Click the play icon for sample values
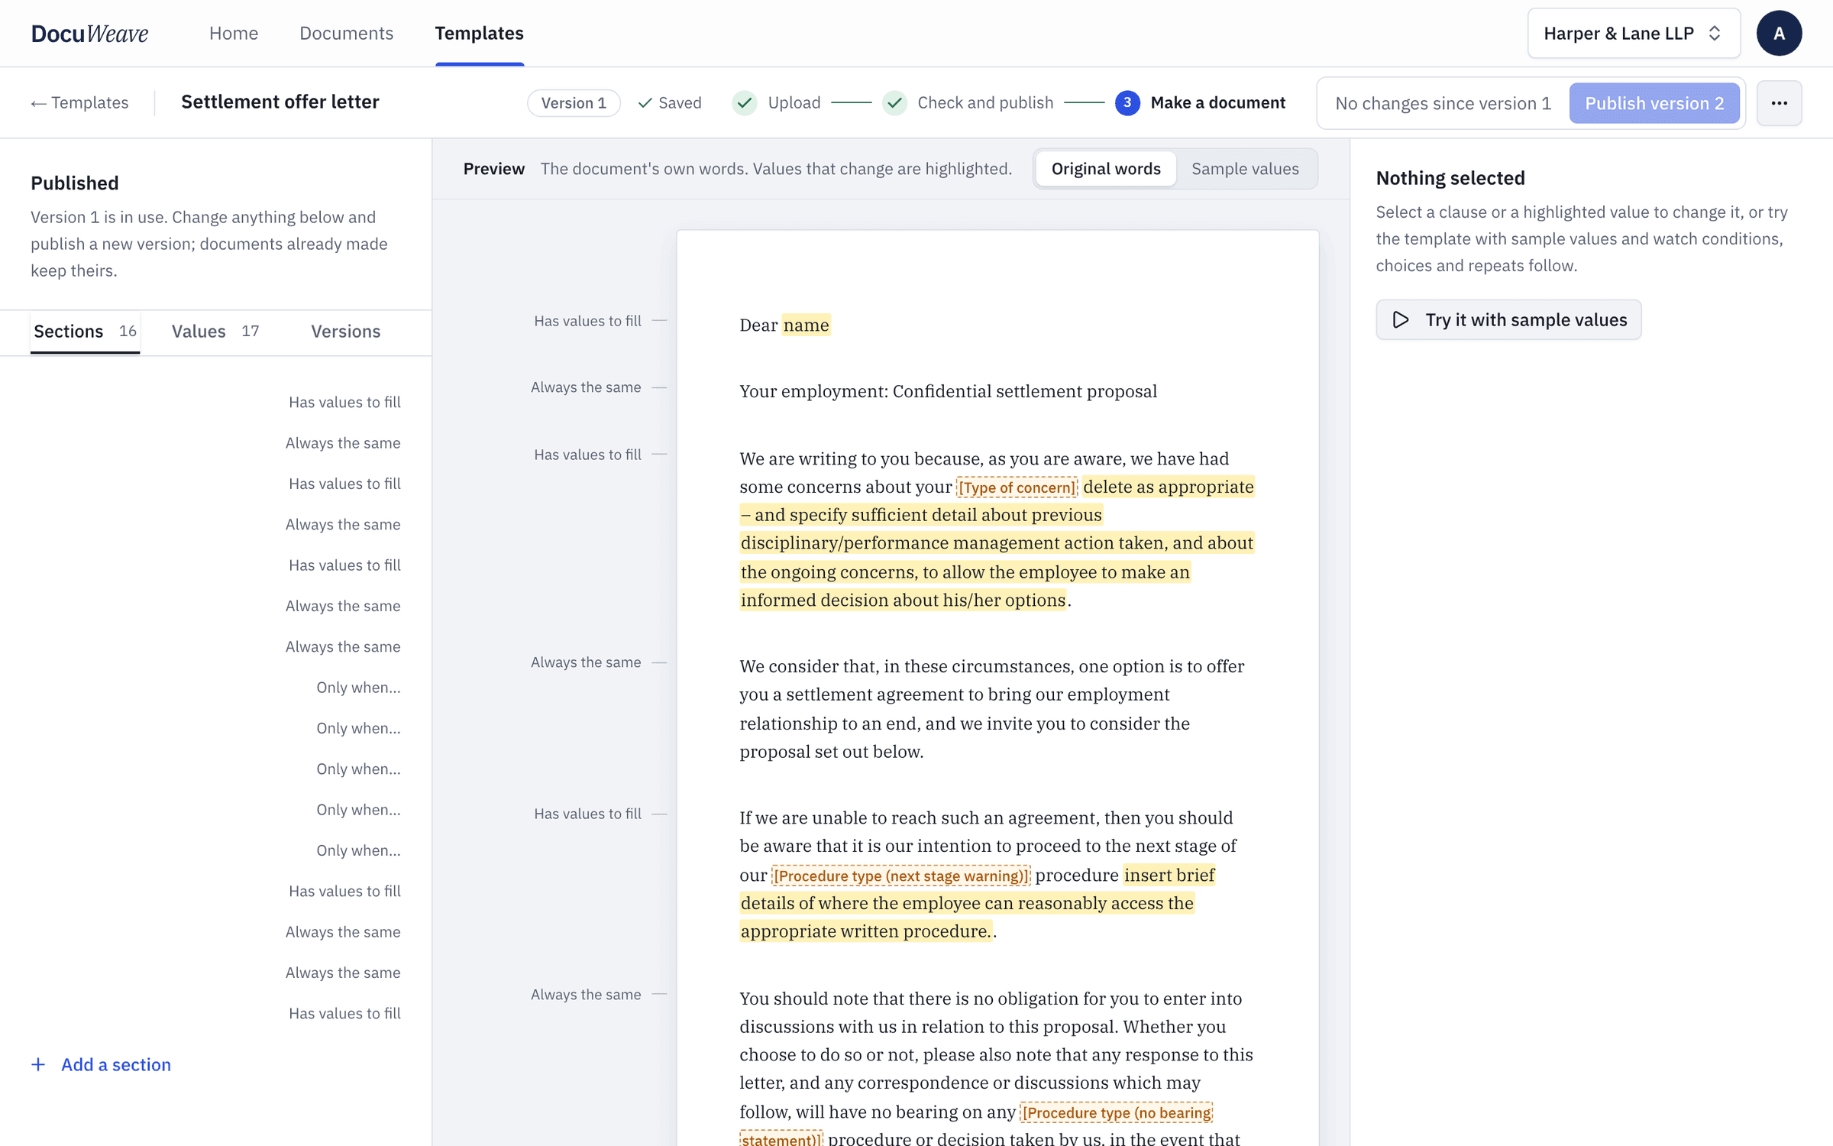The width and height of the screenshot is (1833, 1146). [1400, 320]
